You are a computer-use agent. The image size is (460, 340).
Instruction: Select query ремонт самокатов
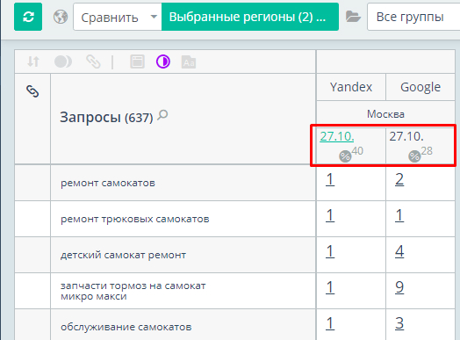[x=108, y=183]
